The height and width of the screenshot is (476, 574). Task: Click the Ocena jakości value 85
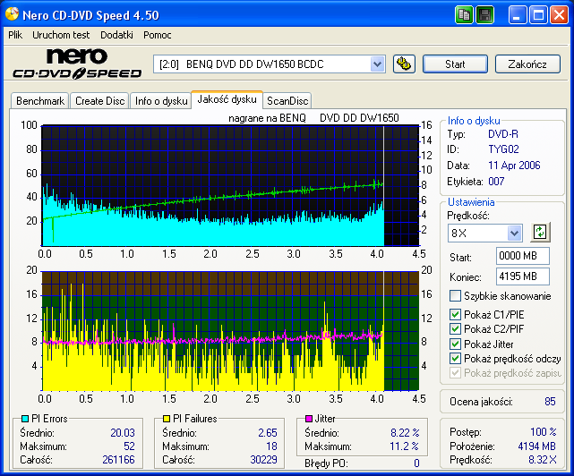[x=550, y=402]
